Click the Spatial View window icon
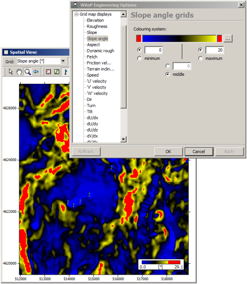The image size is (247, 284). pyautogui.click(x=6, y=52)
